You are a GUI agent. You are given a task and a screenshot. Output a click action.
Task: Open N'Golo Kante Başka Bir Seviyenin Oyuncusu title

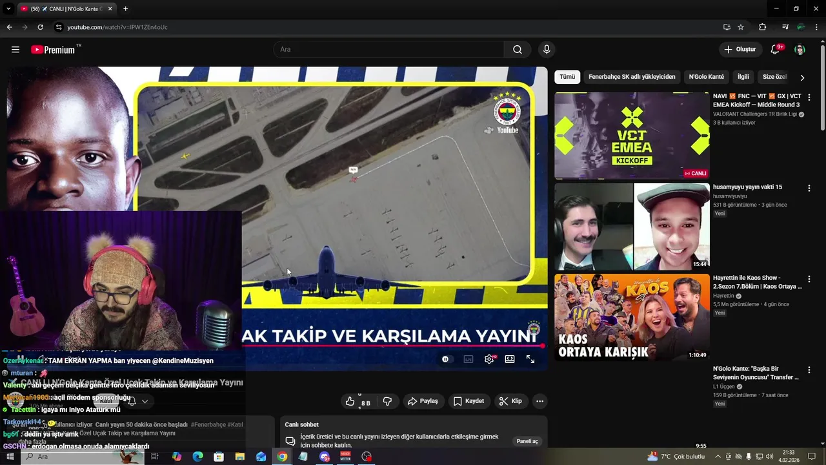click(756, 373)
